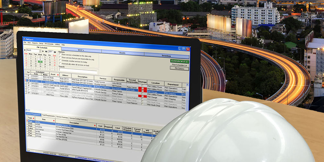Open the Service Costing Summary tab

[x=78, y=120]
